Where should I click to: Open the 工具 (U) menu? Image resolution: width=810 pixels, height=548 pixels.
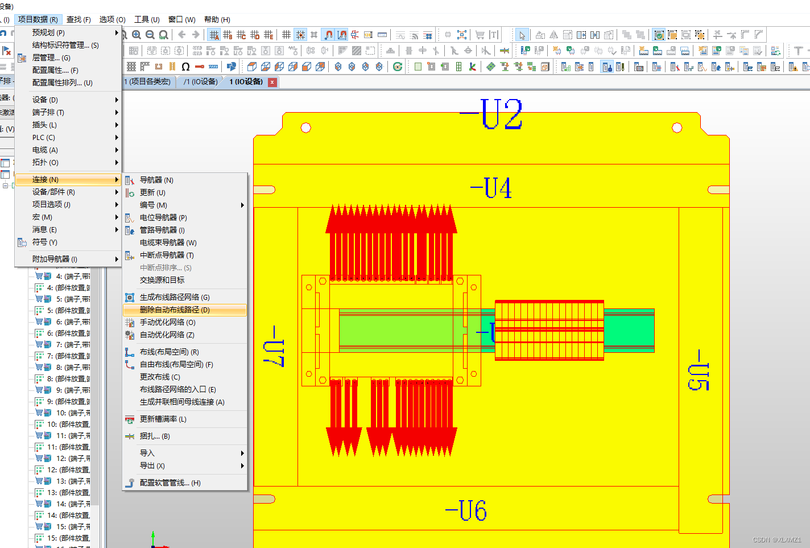click(147, 19)
